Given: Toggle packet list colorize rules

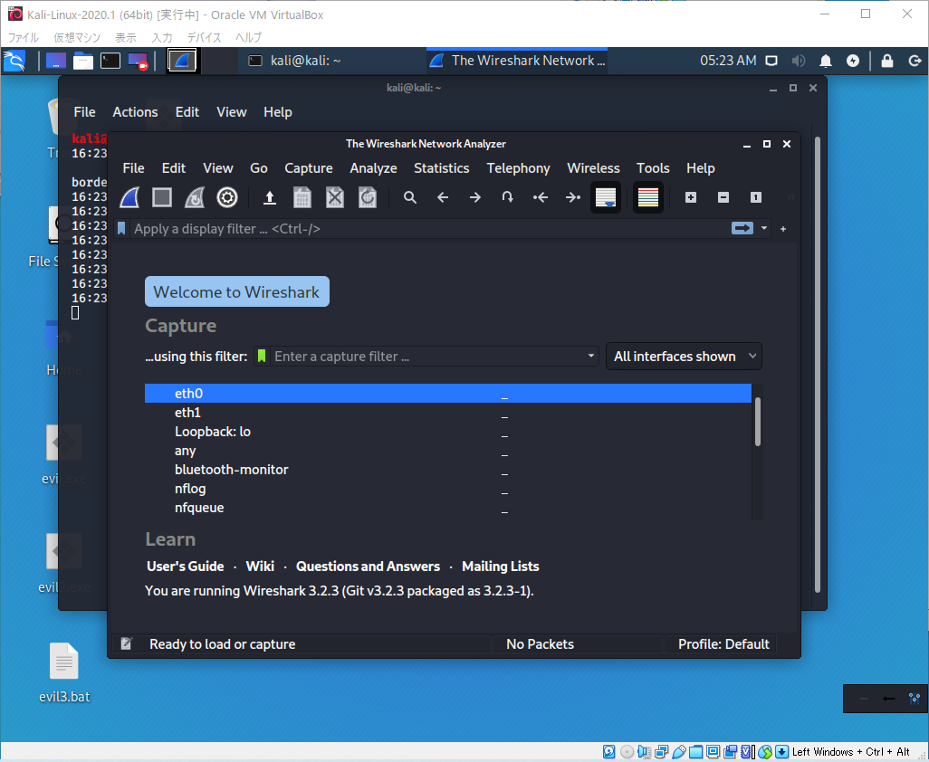Looking at the screenshot, I should 648,197.
